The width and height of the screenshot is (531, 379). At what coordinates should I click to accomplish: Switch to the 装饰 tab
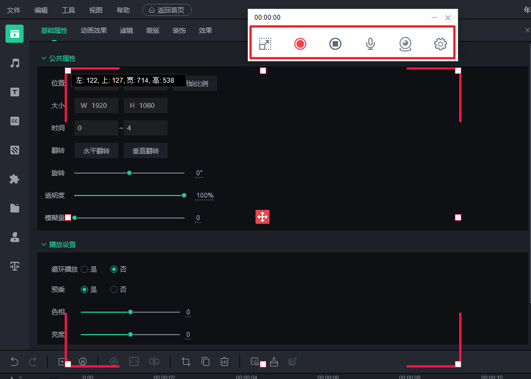point(179,31)
